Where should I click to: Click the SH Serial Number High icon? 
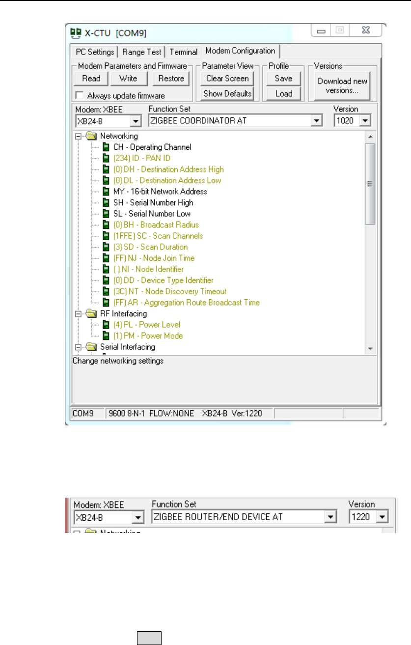pos(106,202)
